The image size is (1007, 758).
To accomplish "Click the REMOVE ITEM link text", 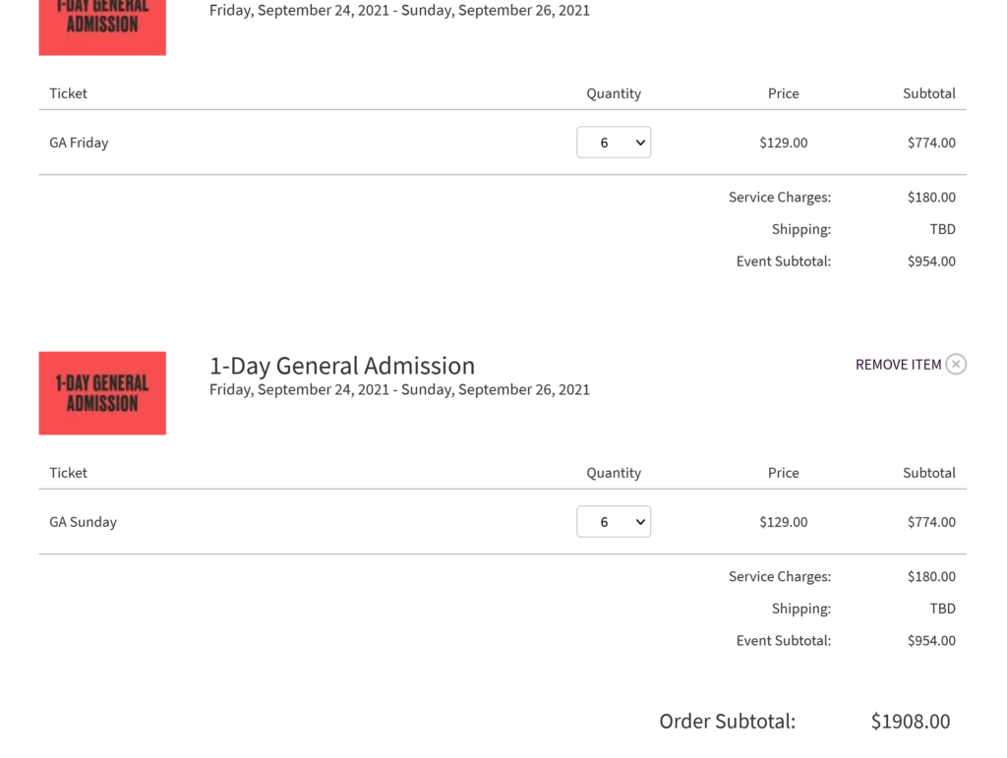I will [x=898, y=365].
